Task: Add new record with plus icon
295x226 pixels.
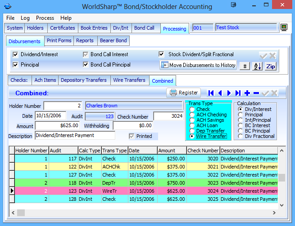Action: 247,93
